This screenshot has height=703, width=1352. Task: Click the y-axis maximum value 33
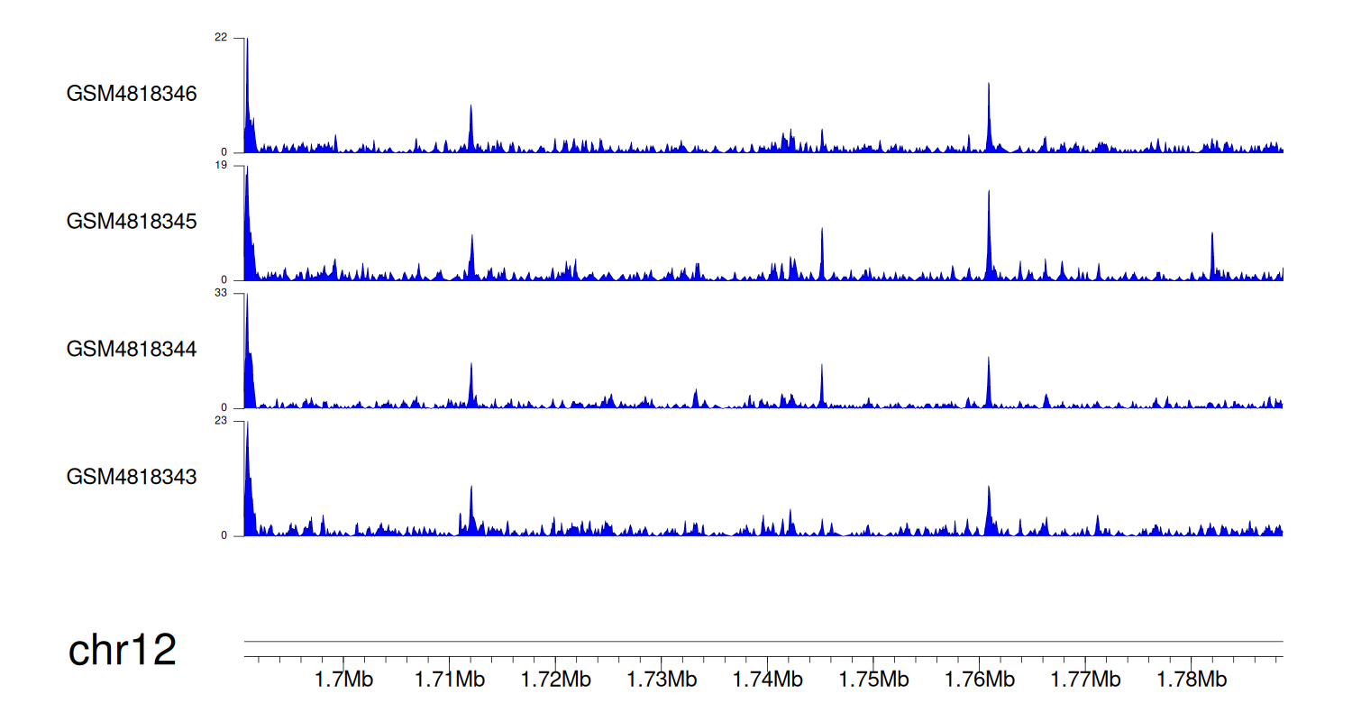[x=222, y=293]
